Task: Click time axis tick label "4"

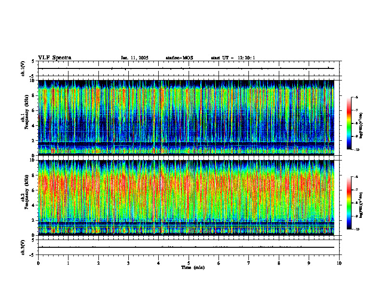Action: (158, 263)
